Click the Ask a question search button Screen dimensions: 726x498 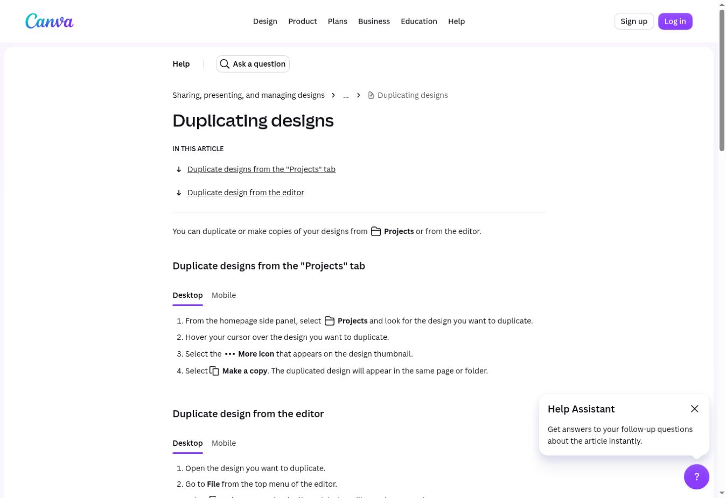click(253, 64)
